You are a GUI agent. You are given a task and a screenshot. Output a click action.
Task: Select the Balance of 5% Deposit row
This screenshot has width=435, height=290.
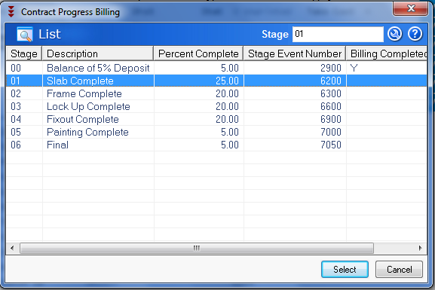216,68
